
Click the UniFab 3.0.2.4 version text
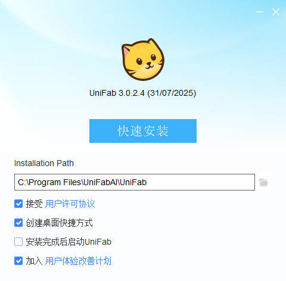(117, 93)
